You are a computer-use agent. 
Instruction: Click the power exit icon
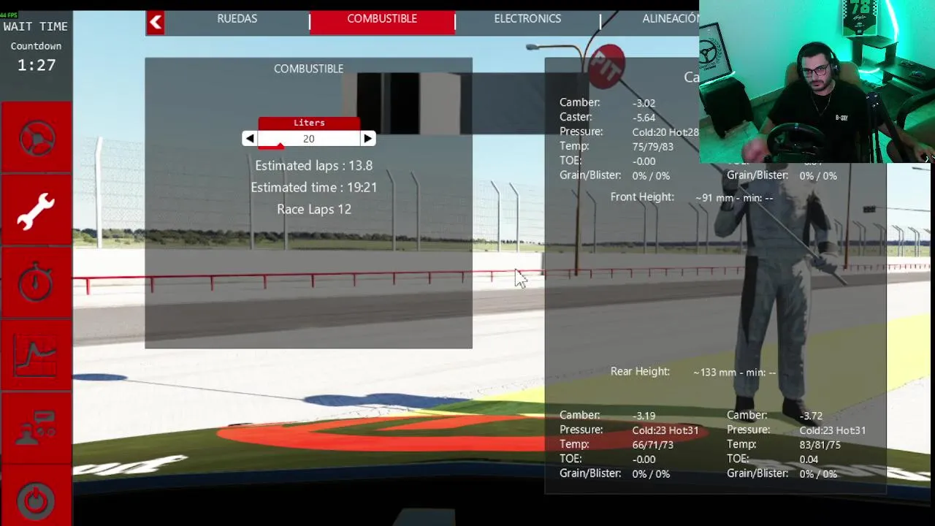tap(37, 500)
